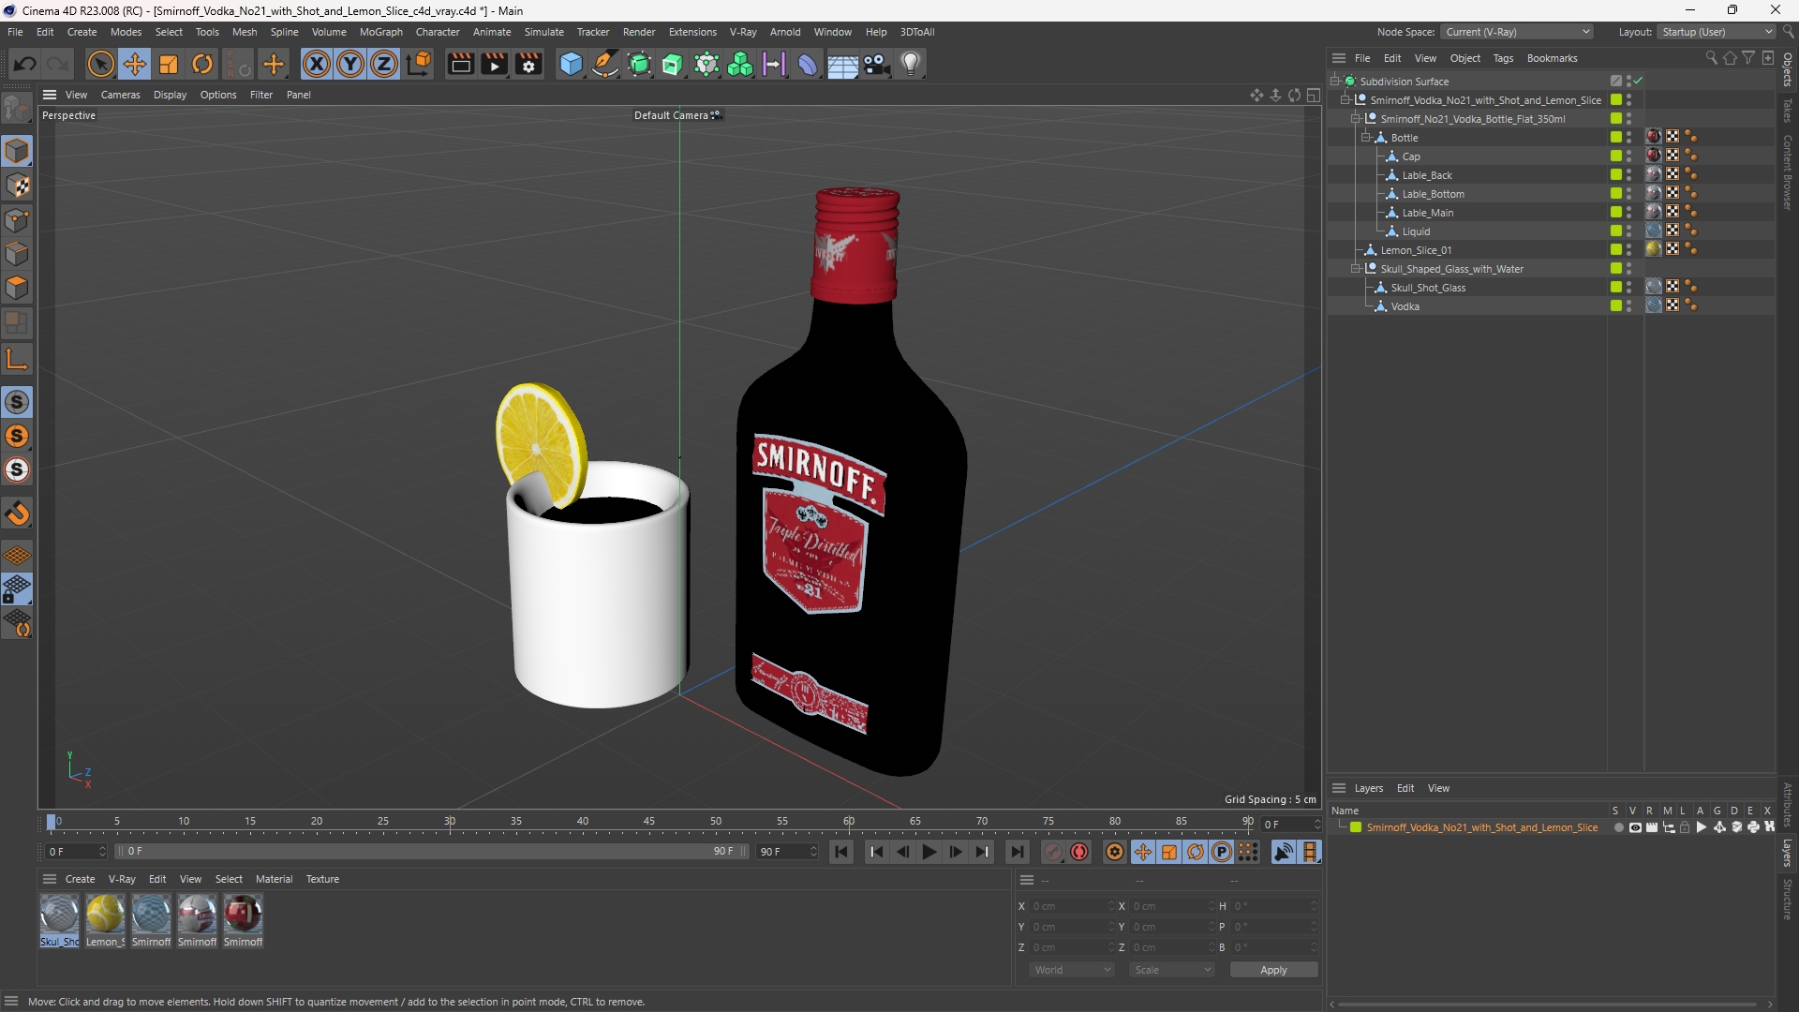Open material manager Texture menu
The width and height of the screenshot is (1799, 1012).
(x=322, y=879)
